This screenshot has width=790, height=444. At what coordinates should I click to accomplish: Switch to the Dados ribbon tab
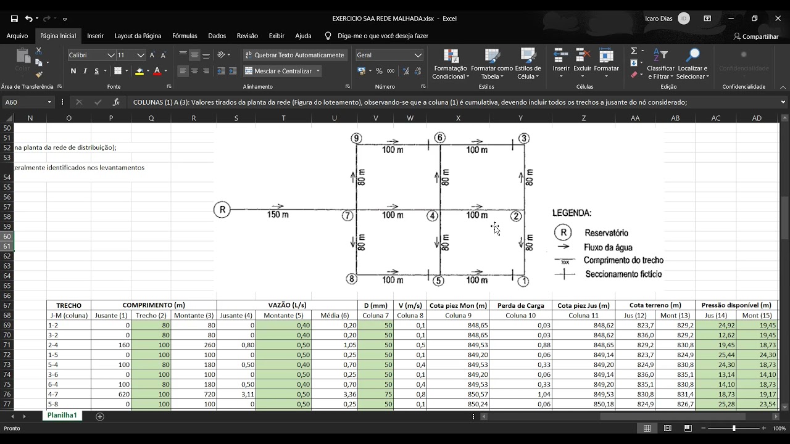[x=217, y=36]
